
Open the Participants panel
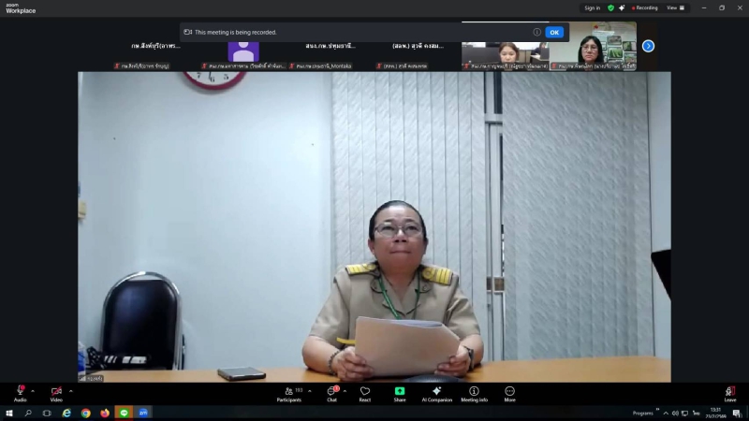[289, 392]
